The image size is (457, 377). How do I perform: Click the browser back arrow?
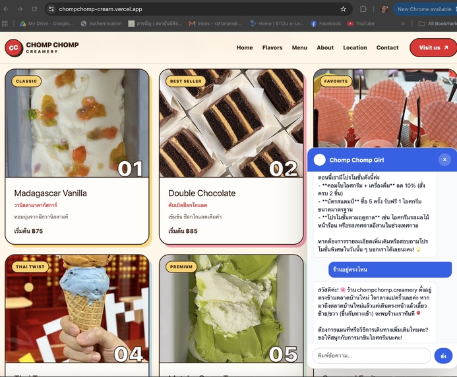point(6,9)
